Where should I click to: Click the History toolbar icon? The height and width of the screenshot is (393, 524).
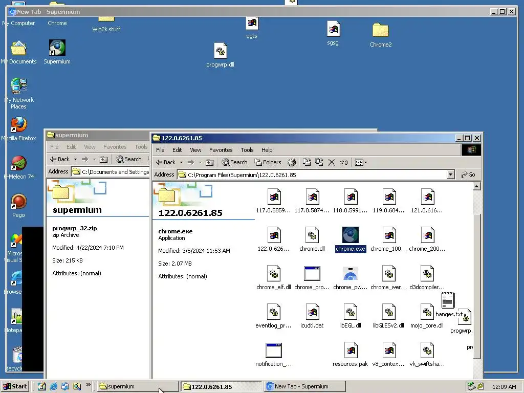(292, 162)
